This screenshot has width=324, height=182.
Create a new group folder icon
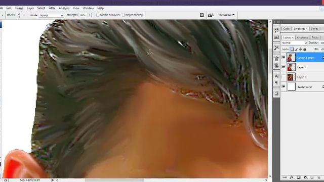[x=312, y=177]
